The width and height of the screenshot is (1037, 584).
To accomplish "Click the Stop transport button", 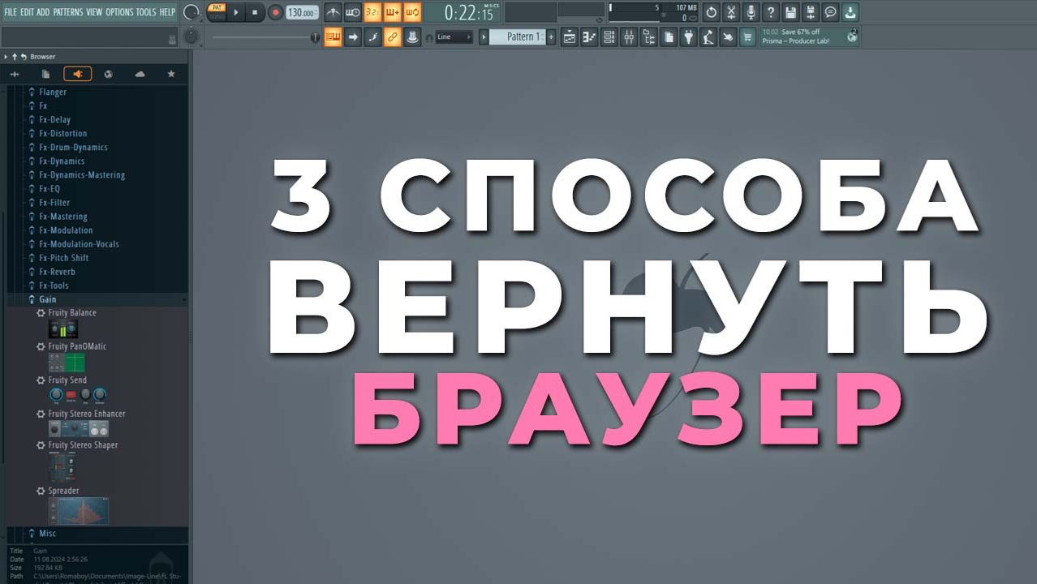I will coord(255,12).
